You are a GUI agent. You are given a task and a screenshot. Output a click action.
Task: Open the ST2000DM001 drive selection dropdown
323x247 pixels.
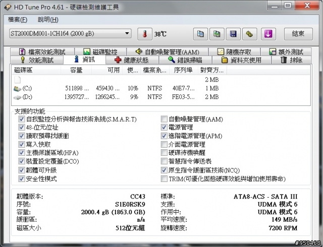coord(70,33)
